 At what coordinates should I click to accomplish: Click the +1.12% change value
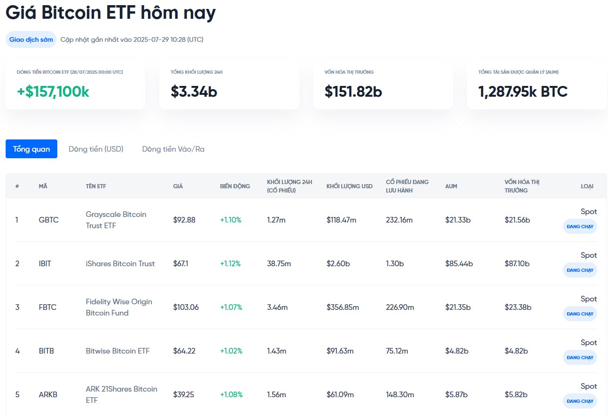pos(230,263)
